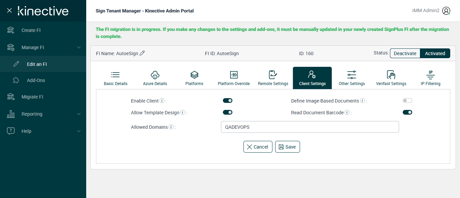Click the FI ID: AutoeSign text
Screen dimensions: 460x198
[x=222, y=53]
